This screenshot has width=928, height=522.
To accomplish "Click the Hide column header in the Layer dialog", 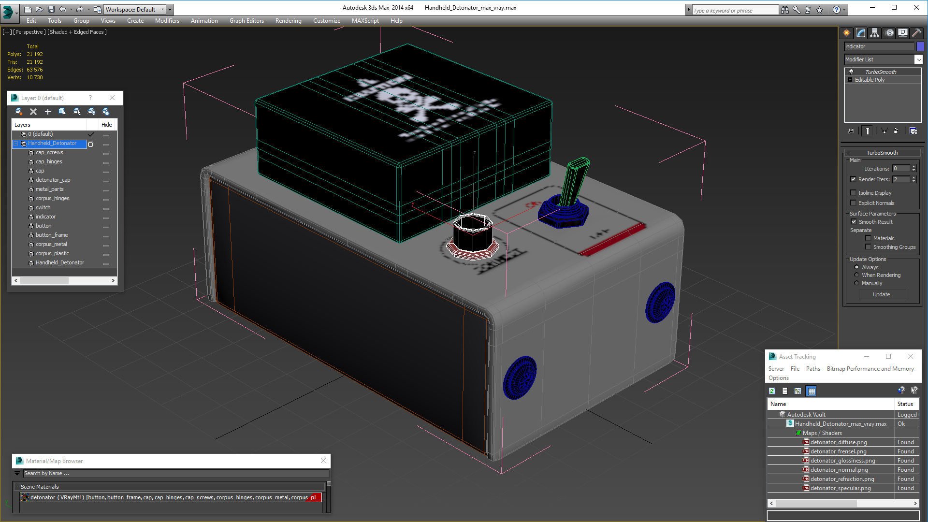I will pyautogui.click(x=106, y=125).
